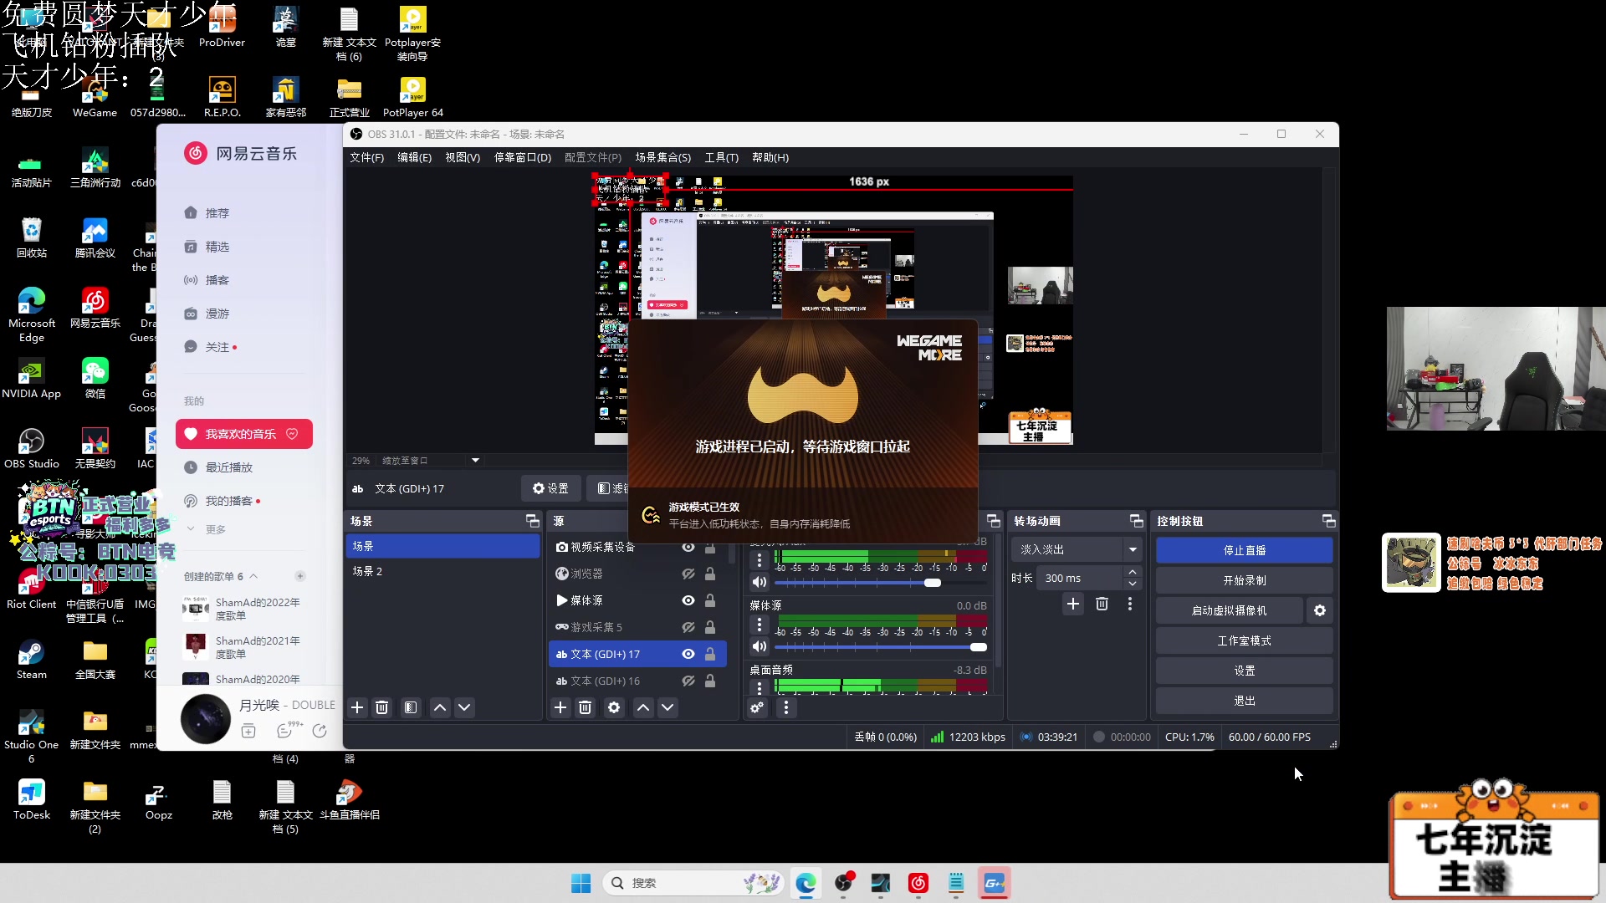This screenshot has width=1606, height=903.
Task: Lock the 文本 (GDI+) 17 source
Action: [x=710, y=654]
